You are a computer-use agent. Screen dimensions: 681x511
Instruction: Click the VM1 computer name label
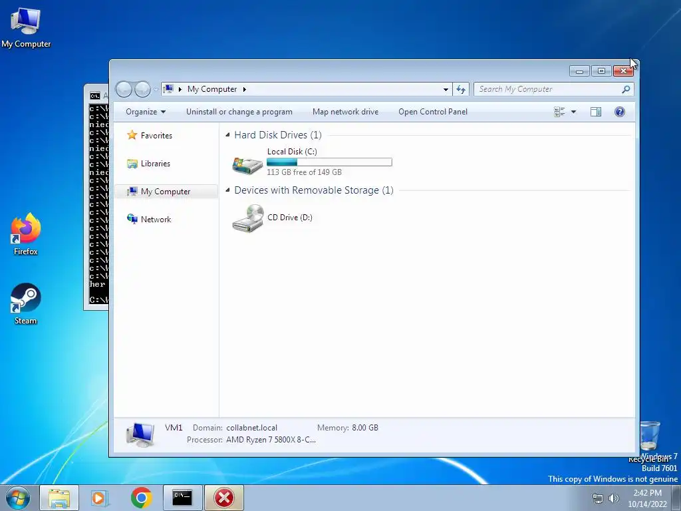pyautogui.click(x=174, y=428)
